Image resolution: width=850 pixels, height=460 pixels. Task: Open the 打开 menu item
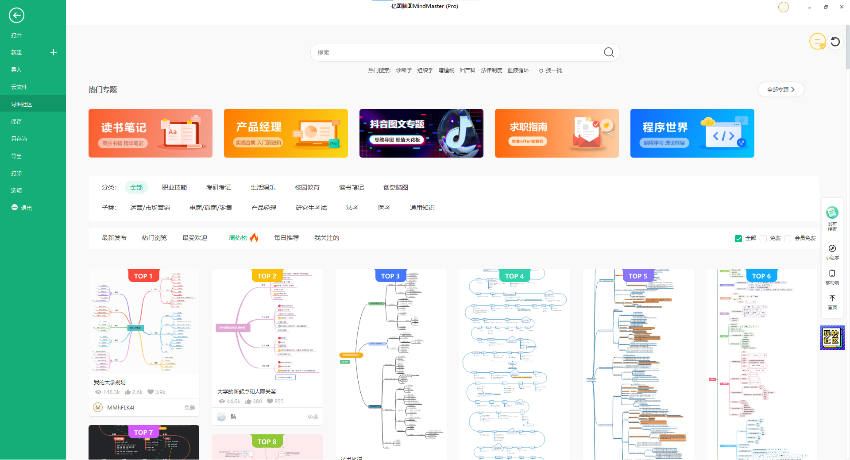coord(16,35)
